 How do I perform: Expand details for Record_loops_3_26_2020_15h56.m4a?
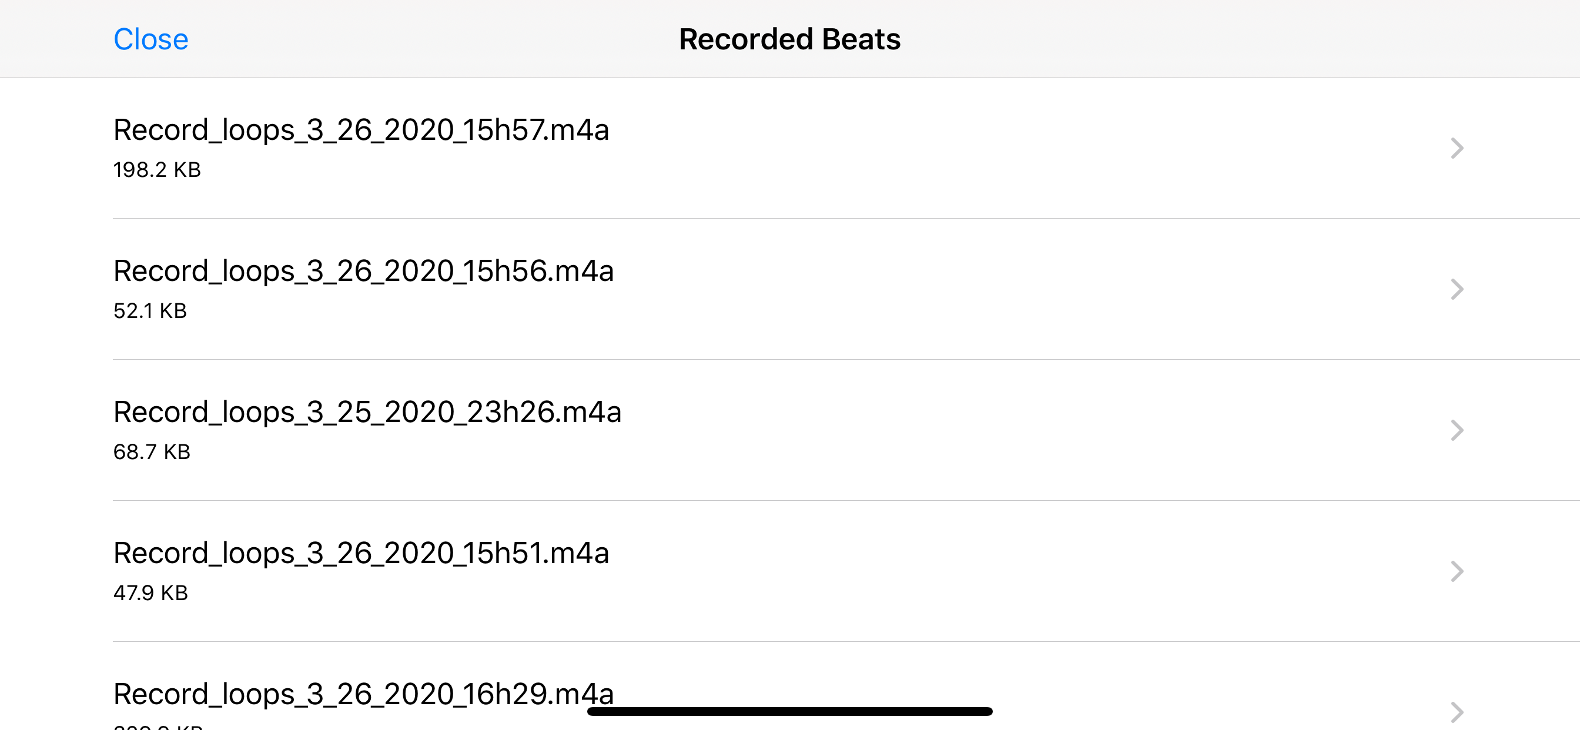(1457, 289)
